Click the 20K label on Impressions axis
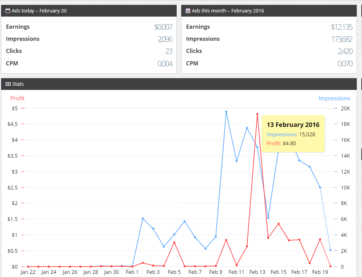 click(346, 108)
